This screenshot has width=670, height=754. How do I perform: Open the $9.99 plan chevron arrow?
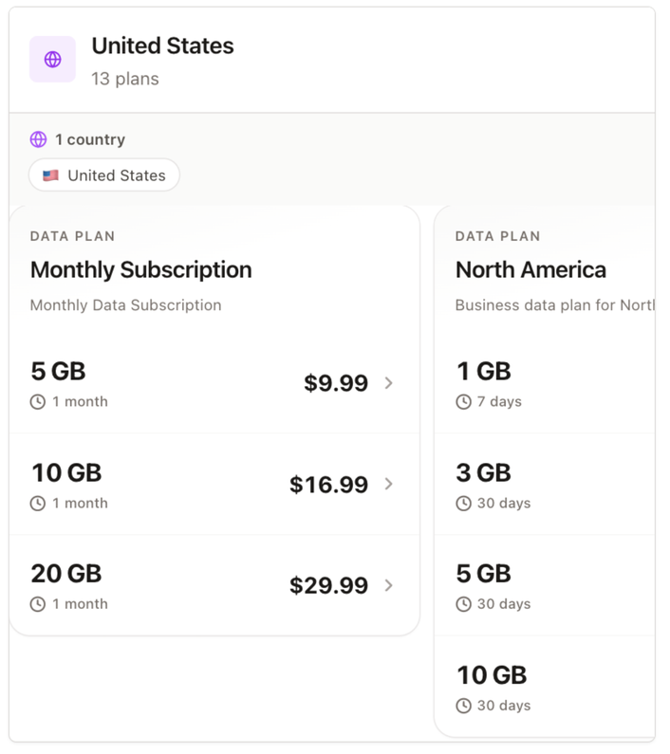click(388, 383)
